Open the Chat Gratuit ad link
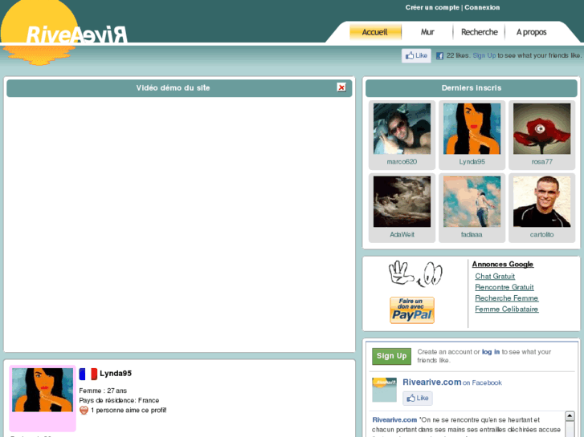 pos(495,277)
